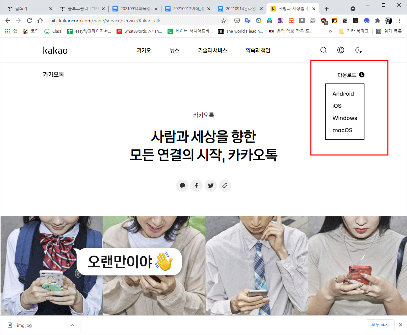Reload the page

pyautogui.click(x=29, y=21)
